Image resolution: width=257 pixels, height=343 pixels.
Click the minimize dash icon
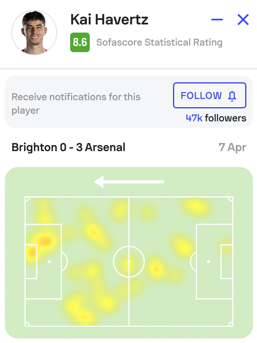217,20
